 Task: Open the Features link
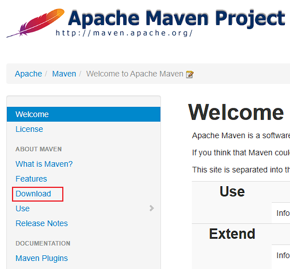click(31, 179)
